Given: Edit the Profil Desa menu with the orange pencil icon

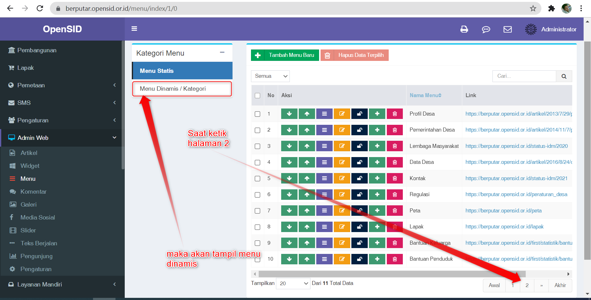Looking at the screenshot, I should coord(342,113).
